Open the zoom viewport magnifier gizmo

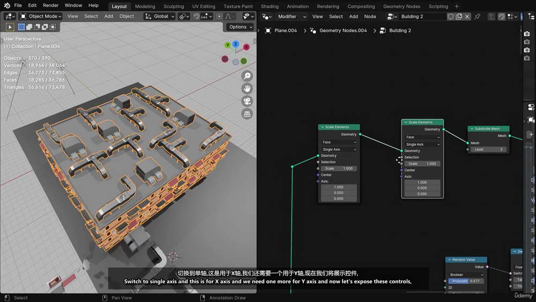(x=247, y=76)
